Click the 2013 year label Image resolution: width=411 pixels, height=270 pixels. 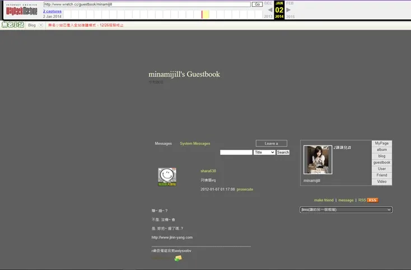click(268, 16)
